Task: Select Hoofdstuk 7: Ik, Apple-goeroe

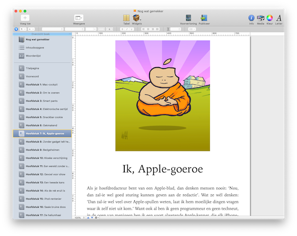Action: coord(42,133)
